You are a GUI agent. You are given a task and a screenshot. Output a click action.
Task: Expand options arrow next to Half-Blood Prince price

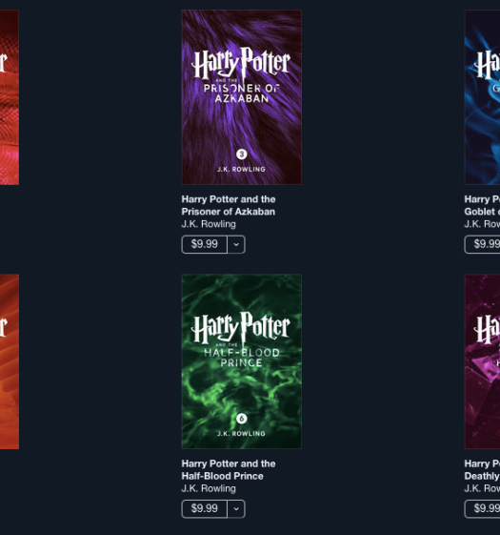point(236,508)
